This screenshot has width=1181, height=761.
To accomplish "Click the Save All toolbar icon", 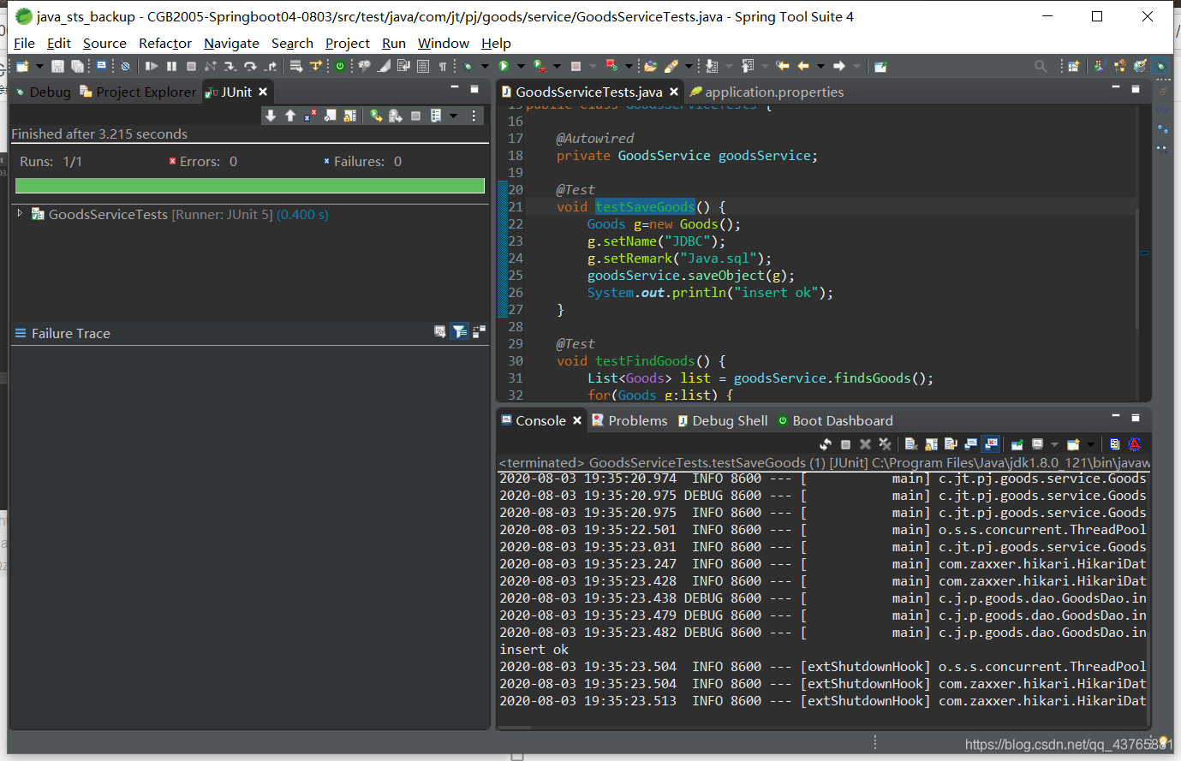I will click(x=77, y=66).
